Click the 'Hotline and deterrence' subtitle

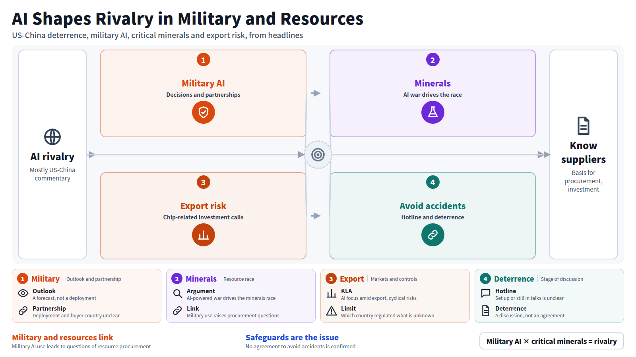tap(433, 217)
